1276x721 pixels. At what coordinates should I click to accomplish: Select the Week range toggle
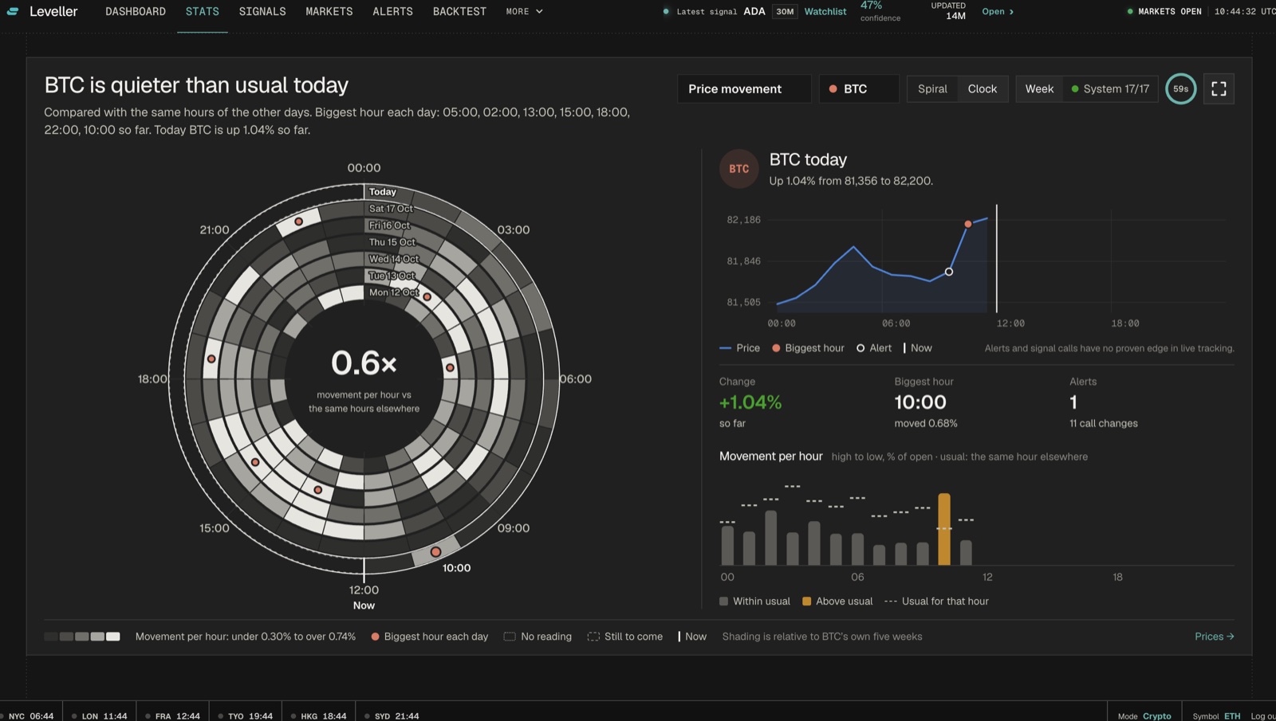(x=1039, y=88)
